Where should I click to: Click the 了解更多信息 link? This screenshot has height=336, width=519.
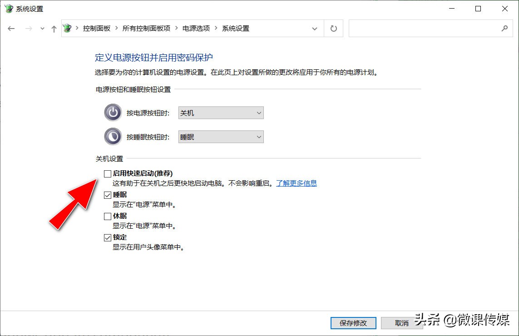coord(296,183)
